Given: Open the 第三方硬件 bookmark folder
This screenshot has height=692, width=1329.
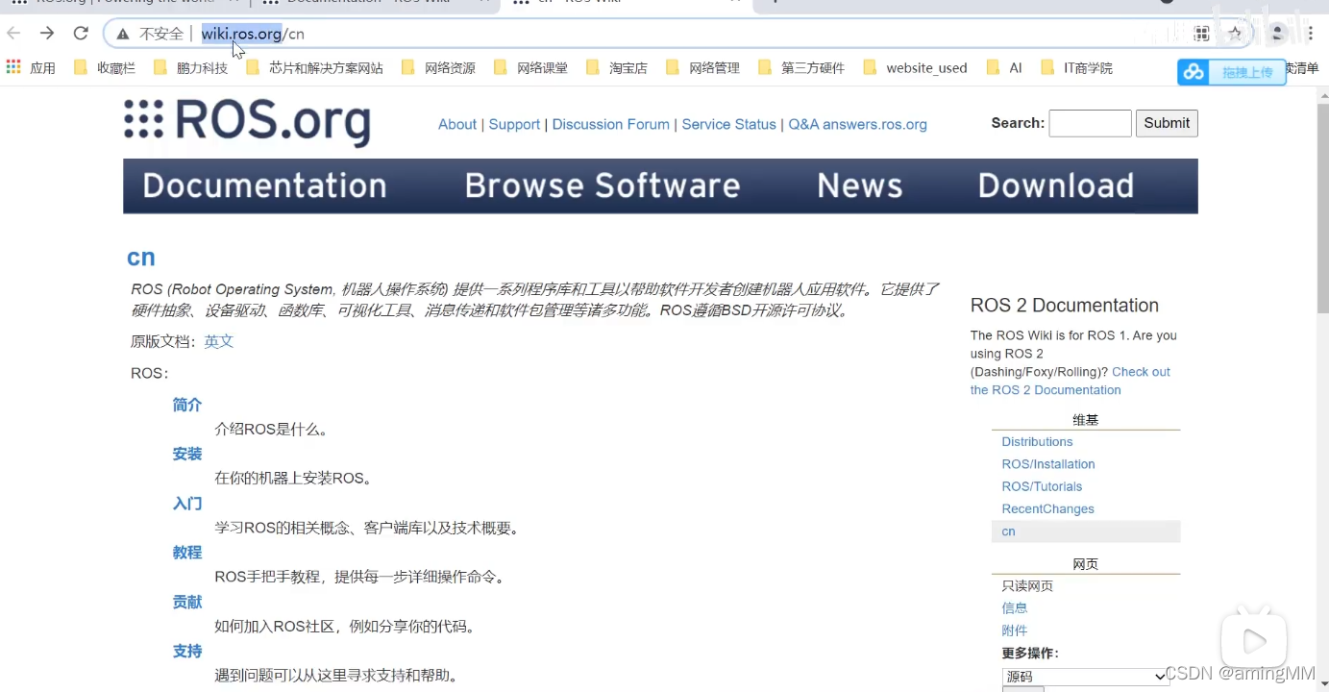Looking at the screenshot, I should [x=801, y=68].
